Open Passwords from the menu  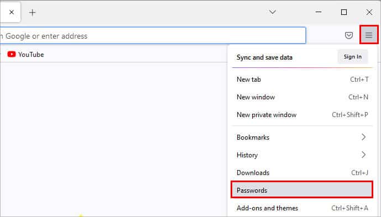pos(302,190)
